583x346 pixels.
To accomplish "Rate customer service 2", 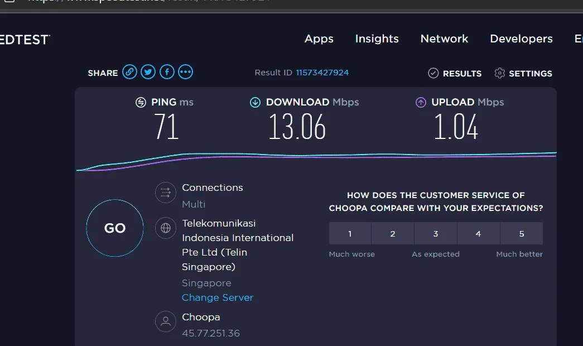I will 393,234.
